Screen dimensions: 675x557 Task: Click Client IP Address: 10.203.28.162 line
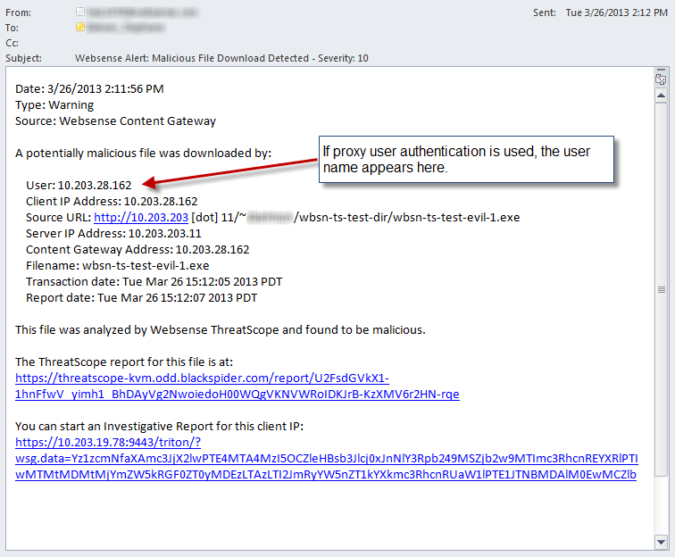point(112,202)
